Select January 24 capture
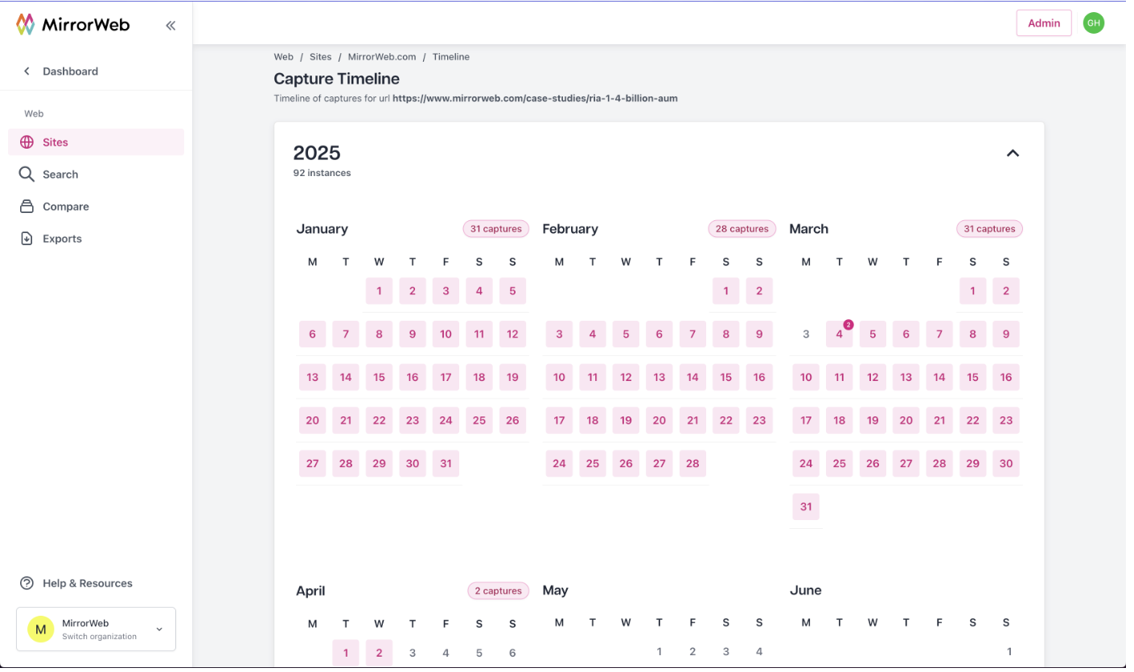The image size is (1134, 672). (x=446, y=420)
